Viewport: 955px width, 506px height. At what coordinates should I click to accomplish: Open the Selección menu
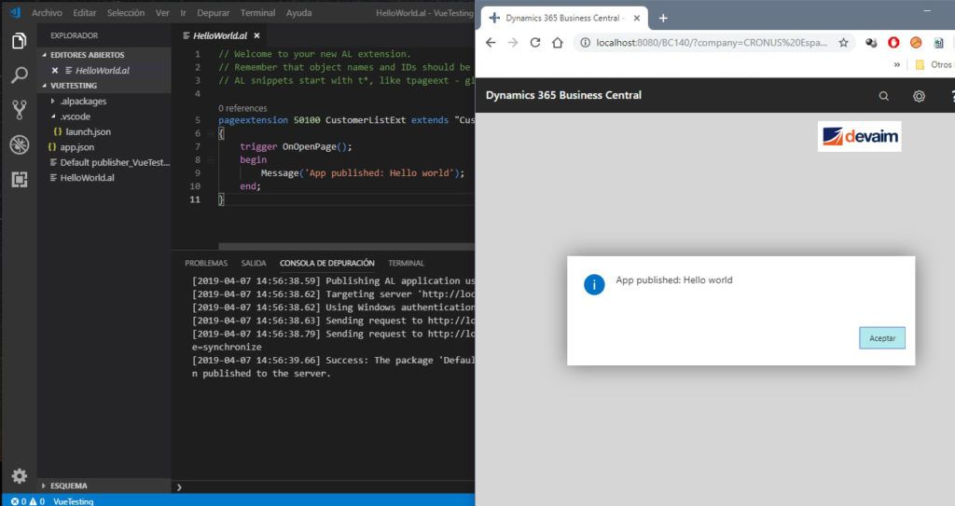click(x=126, y=13)
